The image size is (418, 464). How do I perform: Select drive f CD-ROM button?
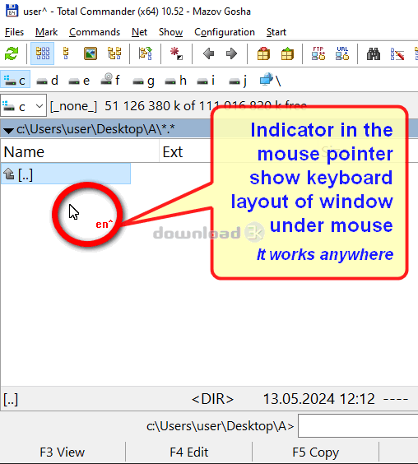110,80
